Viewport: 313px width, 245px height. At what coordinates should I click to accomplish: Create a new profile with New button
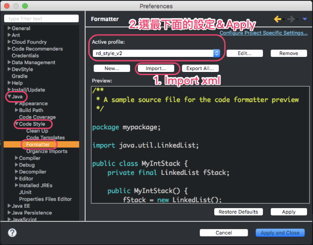(x=112, y=68)
